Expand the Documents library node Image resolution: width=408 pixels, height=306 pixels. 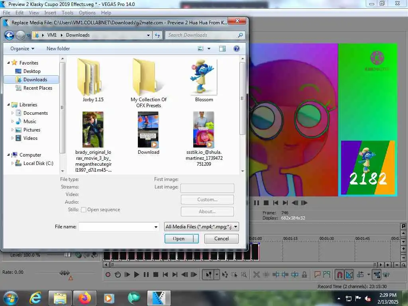12,113
